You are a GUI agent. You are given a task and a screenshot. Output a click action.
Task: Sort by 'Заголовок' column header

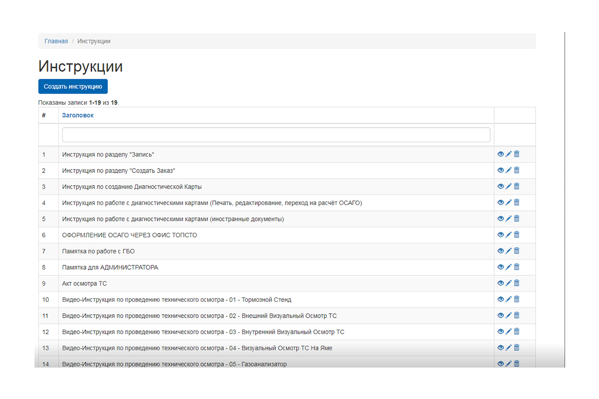click(78, 115)
